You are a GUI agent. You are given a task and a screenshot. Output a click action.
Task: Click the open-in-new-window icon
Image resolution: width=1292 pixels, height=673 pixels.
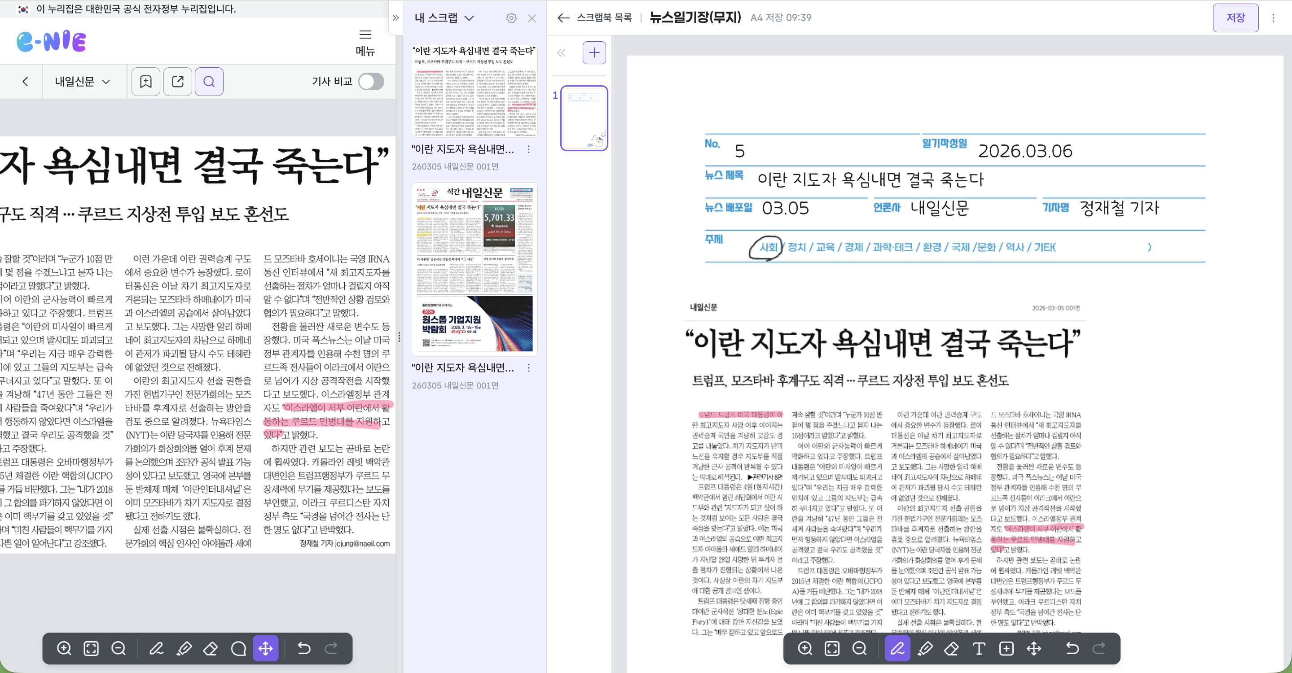pyautogui.click(x=178, y=81)
